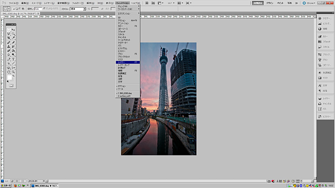The width and height of the screenshot is (335, 188).
Task: Select the Zoom tool in toolbox
Action: [x=13, y=72]
